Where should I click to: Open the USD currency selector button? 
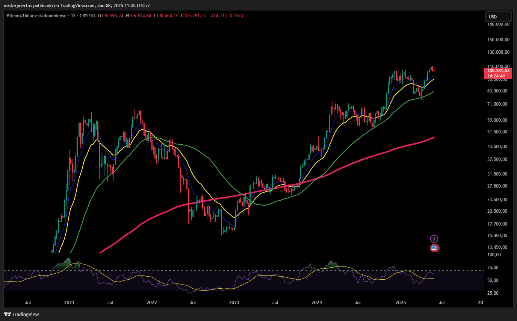pyautogui.click(x=498, y=17)
